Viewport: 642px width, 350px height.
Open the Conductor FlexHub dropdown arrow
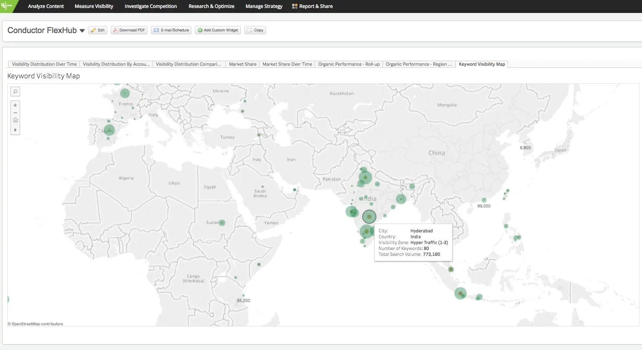(x=82, y=31)
